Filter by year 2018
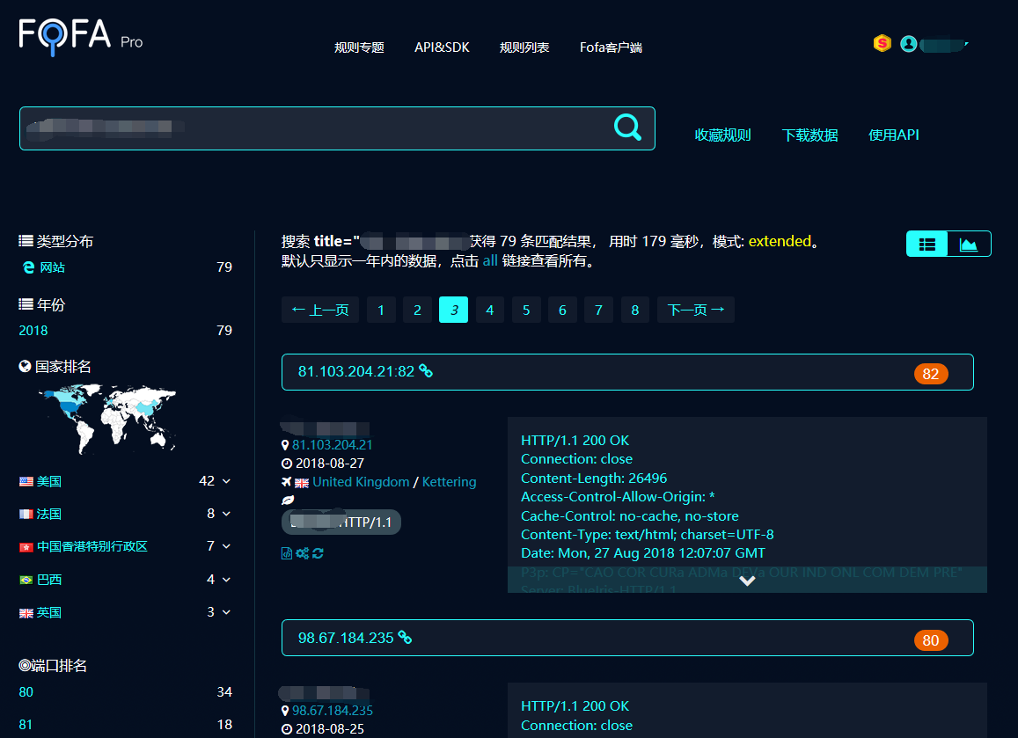This screenshot has height=738, width=1018. tap(33, 331)
